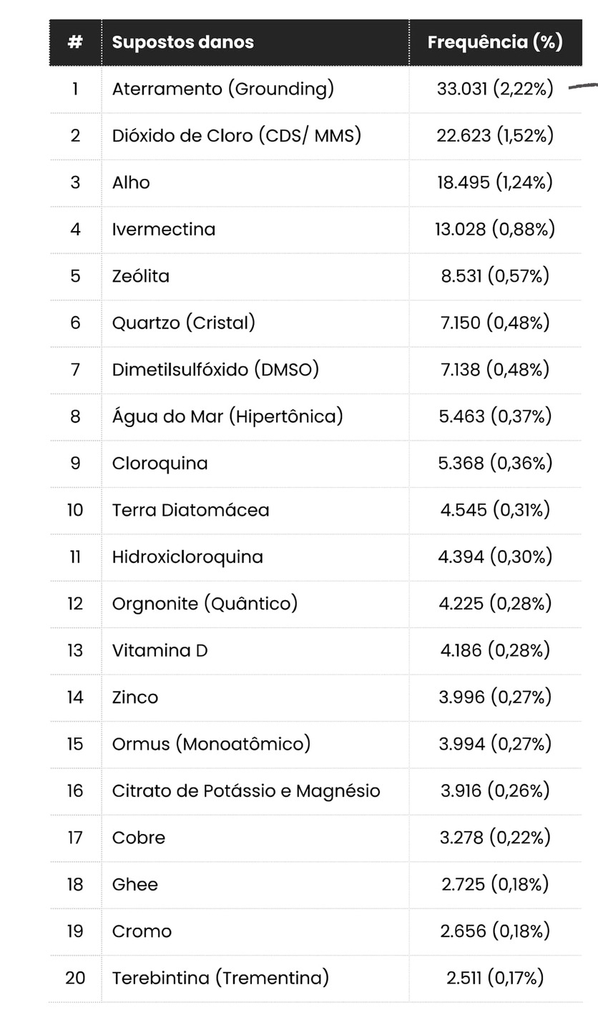Image resolution: width=598 pixels, height=1030 pixels.
Task: Select the 'Alho' table entry
Action: pos(131,182)
